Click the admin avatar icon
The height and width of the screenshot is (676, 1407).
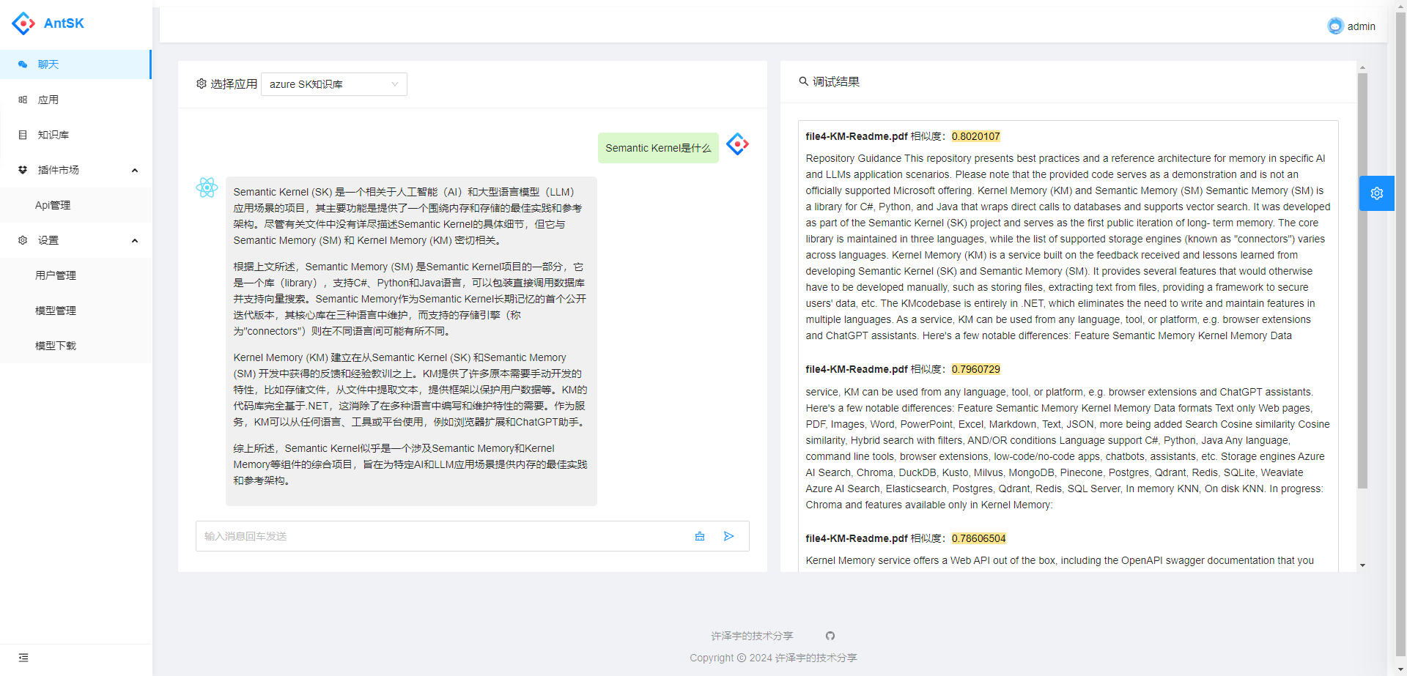(1335, 26)
